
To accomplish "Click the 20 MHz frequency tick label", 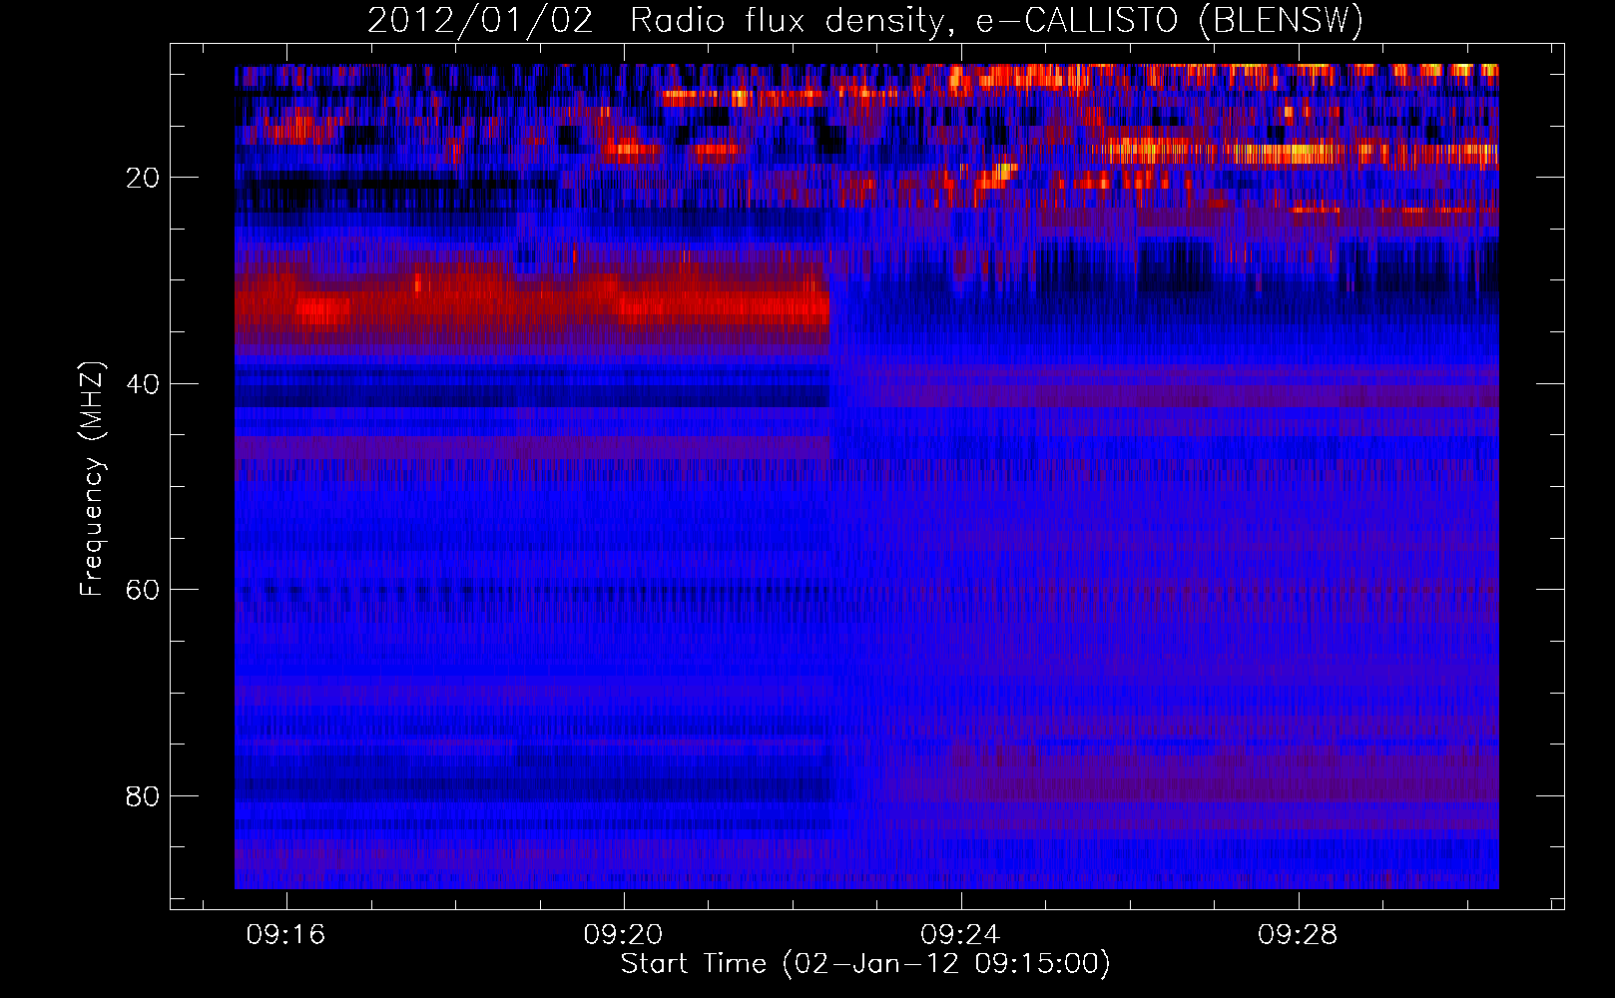I will point(144,179).
